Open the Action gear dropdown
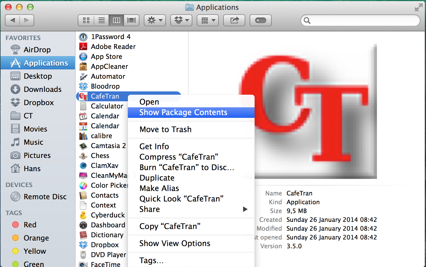The width and height of the screenshot is (426, 267). (155, 20)
